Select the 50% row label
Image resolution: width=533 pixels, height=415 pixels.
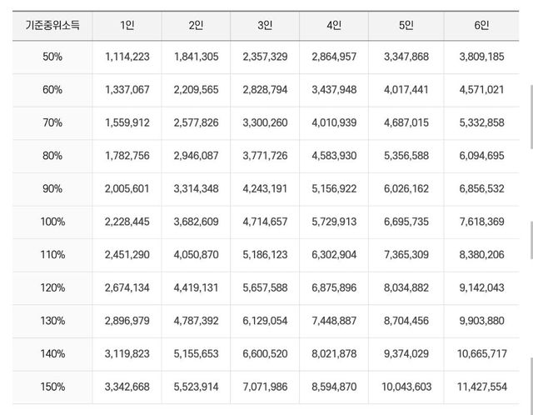(52, 56)
